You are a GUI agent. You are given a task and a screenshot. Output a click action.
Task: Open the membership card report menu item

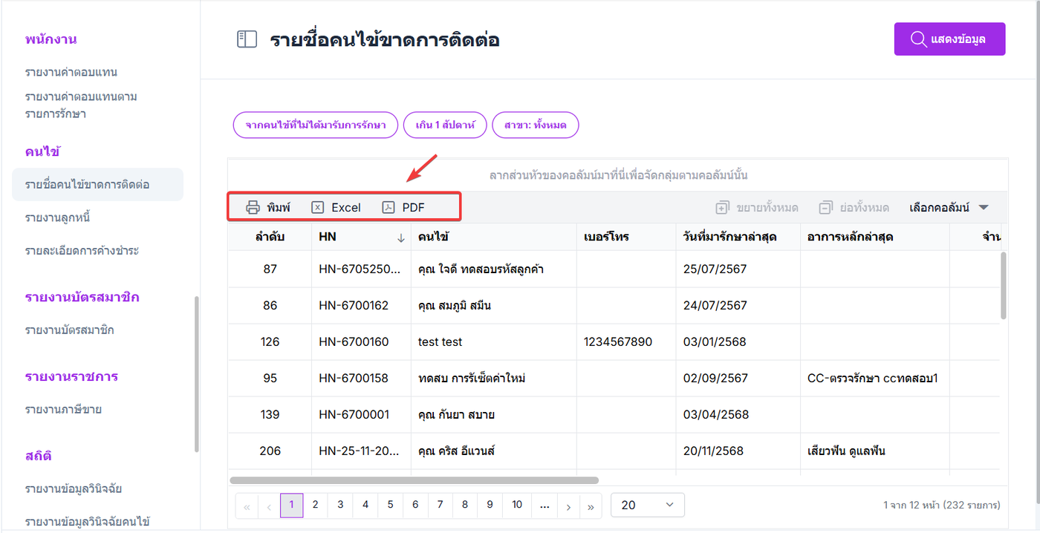pyautogui.click(x=69, y=330)
